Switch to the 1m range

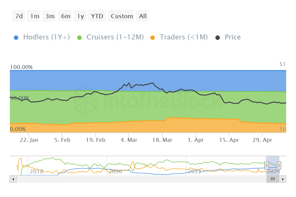pyautogui.click(x=35, y=16)
